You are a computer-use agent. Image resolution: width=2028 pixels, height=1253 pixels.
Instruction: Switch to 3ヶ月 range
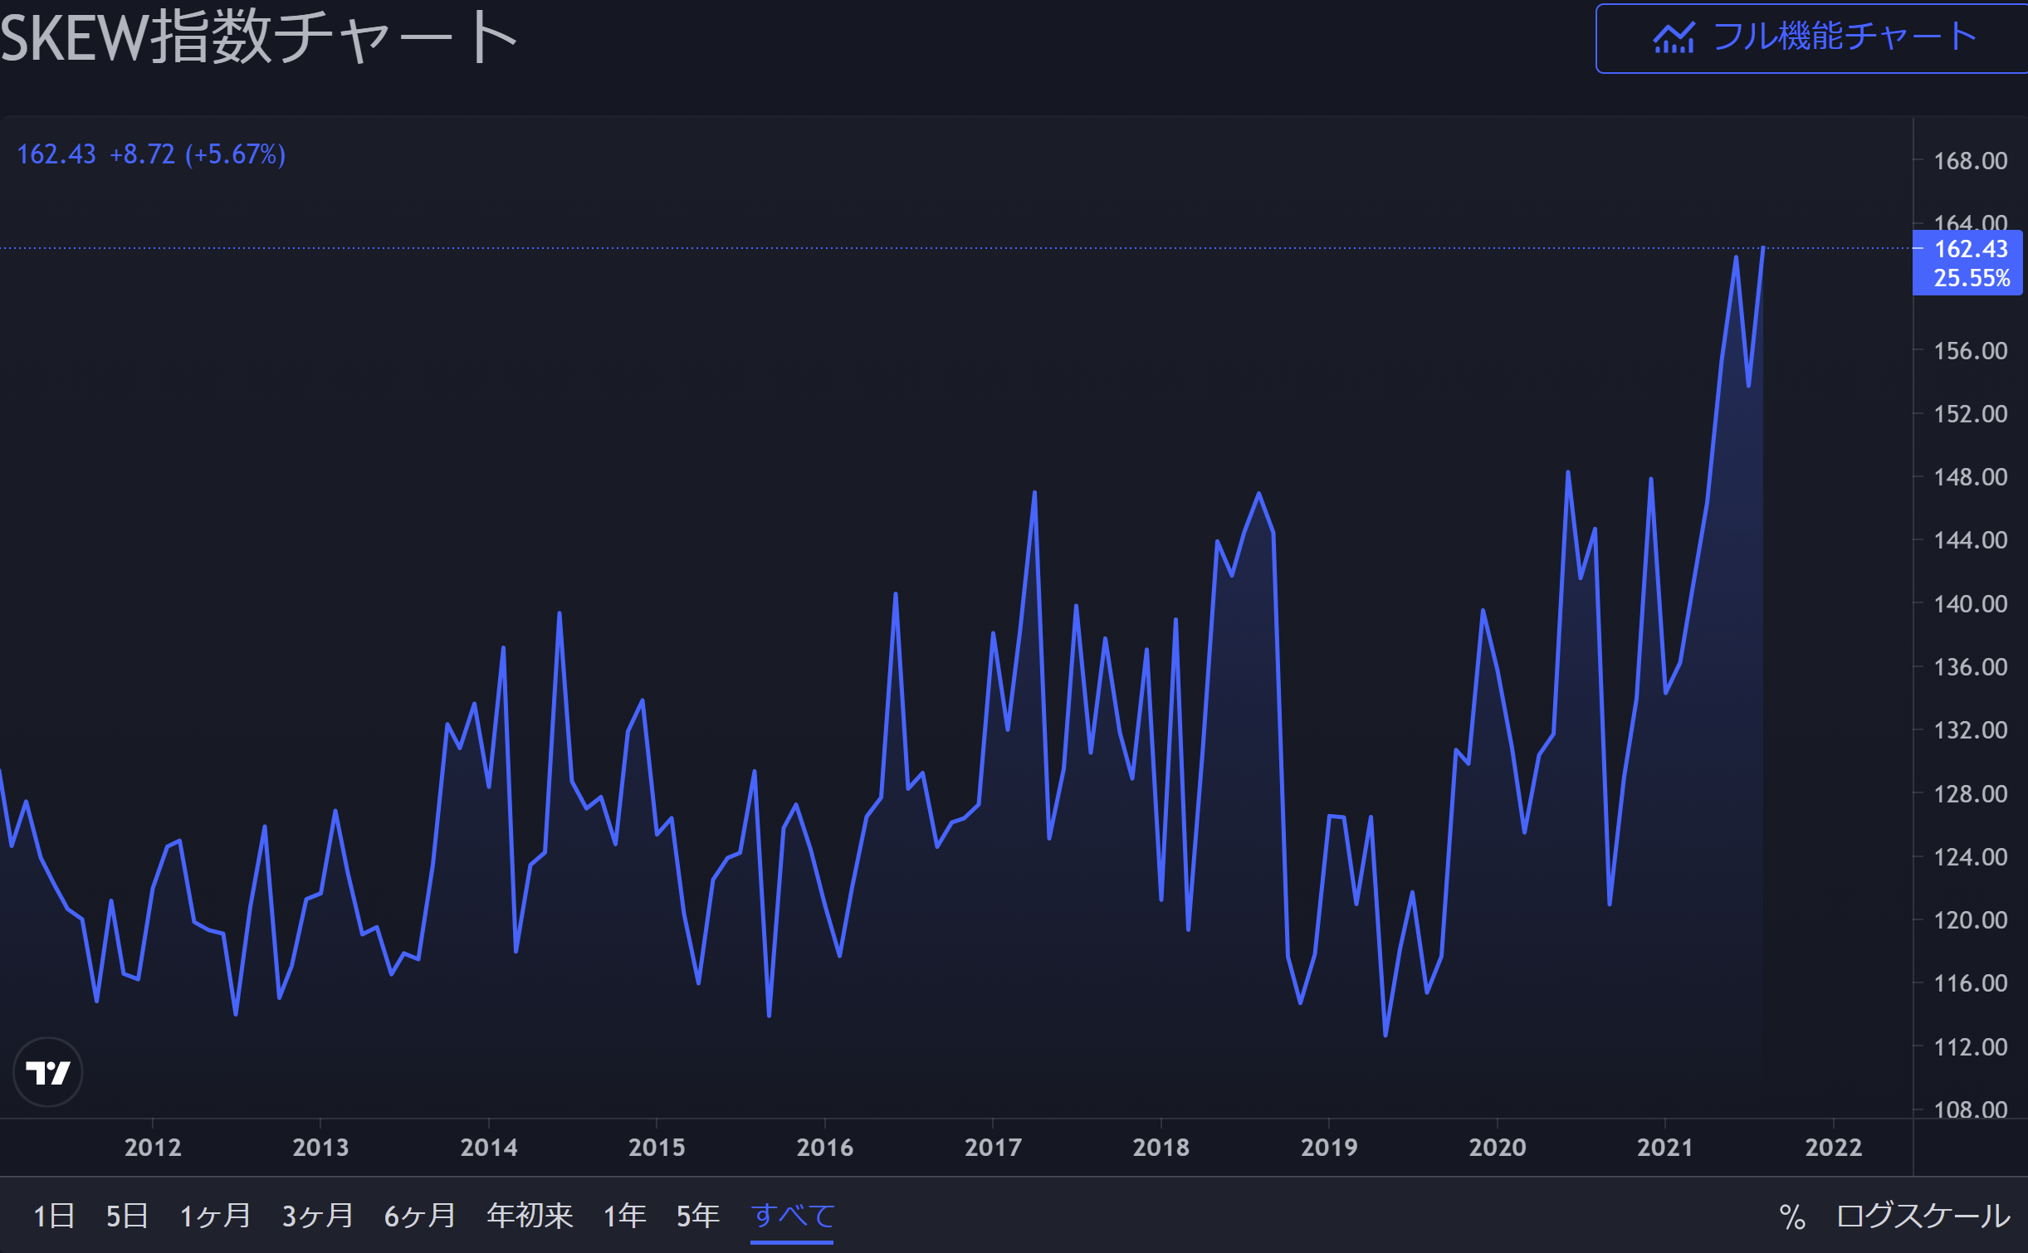point(317,1216)
